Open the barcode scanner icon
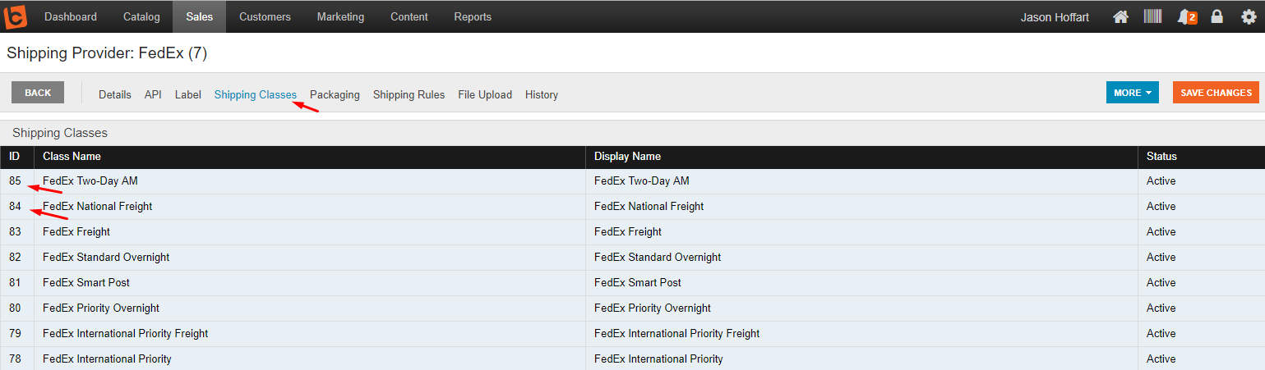This screenshot has height=370, width=1265. pyautogui.click(x=1152, y=16)
